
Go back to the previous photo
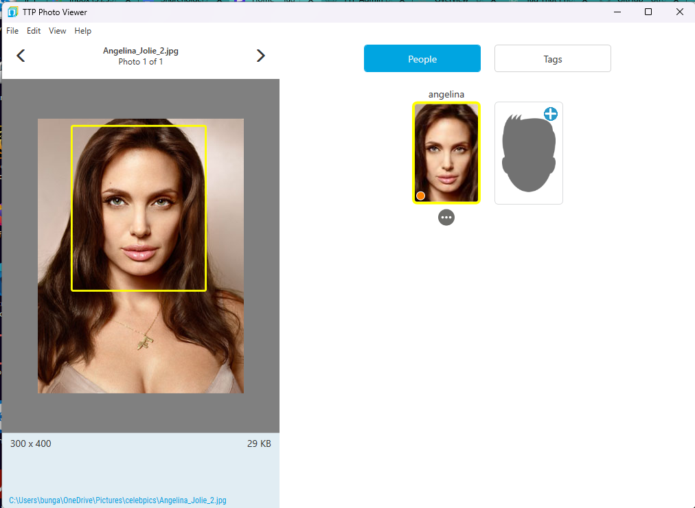coord(21,56)
